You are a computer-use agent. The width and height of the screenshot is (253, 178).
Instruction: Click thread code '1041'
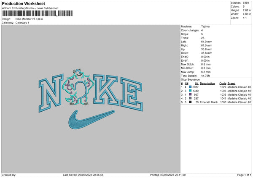(x=223, y=98)
